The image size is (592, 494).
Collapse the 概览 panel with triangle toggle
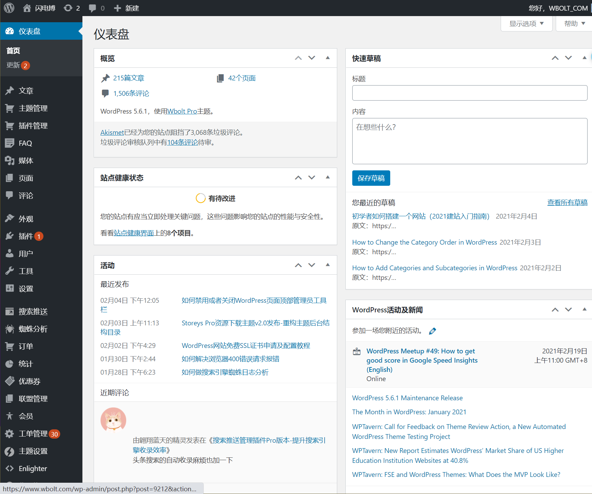click(x=328, y=58)
